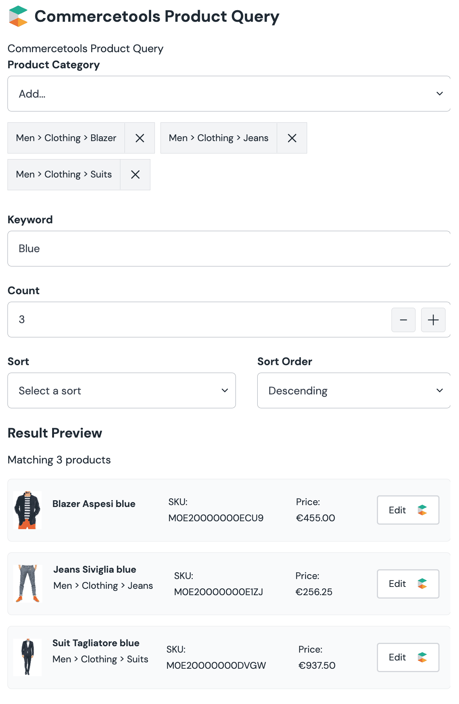Remove the Men > Clothing > Jeans tag
This screenshot has height=704, width=459.
(292, 138)
